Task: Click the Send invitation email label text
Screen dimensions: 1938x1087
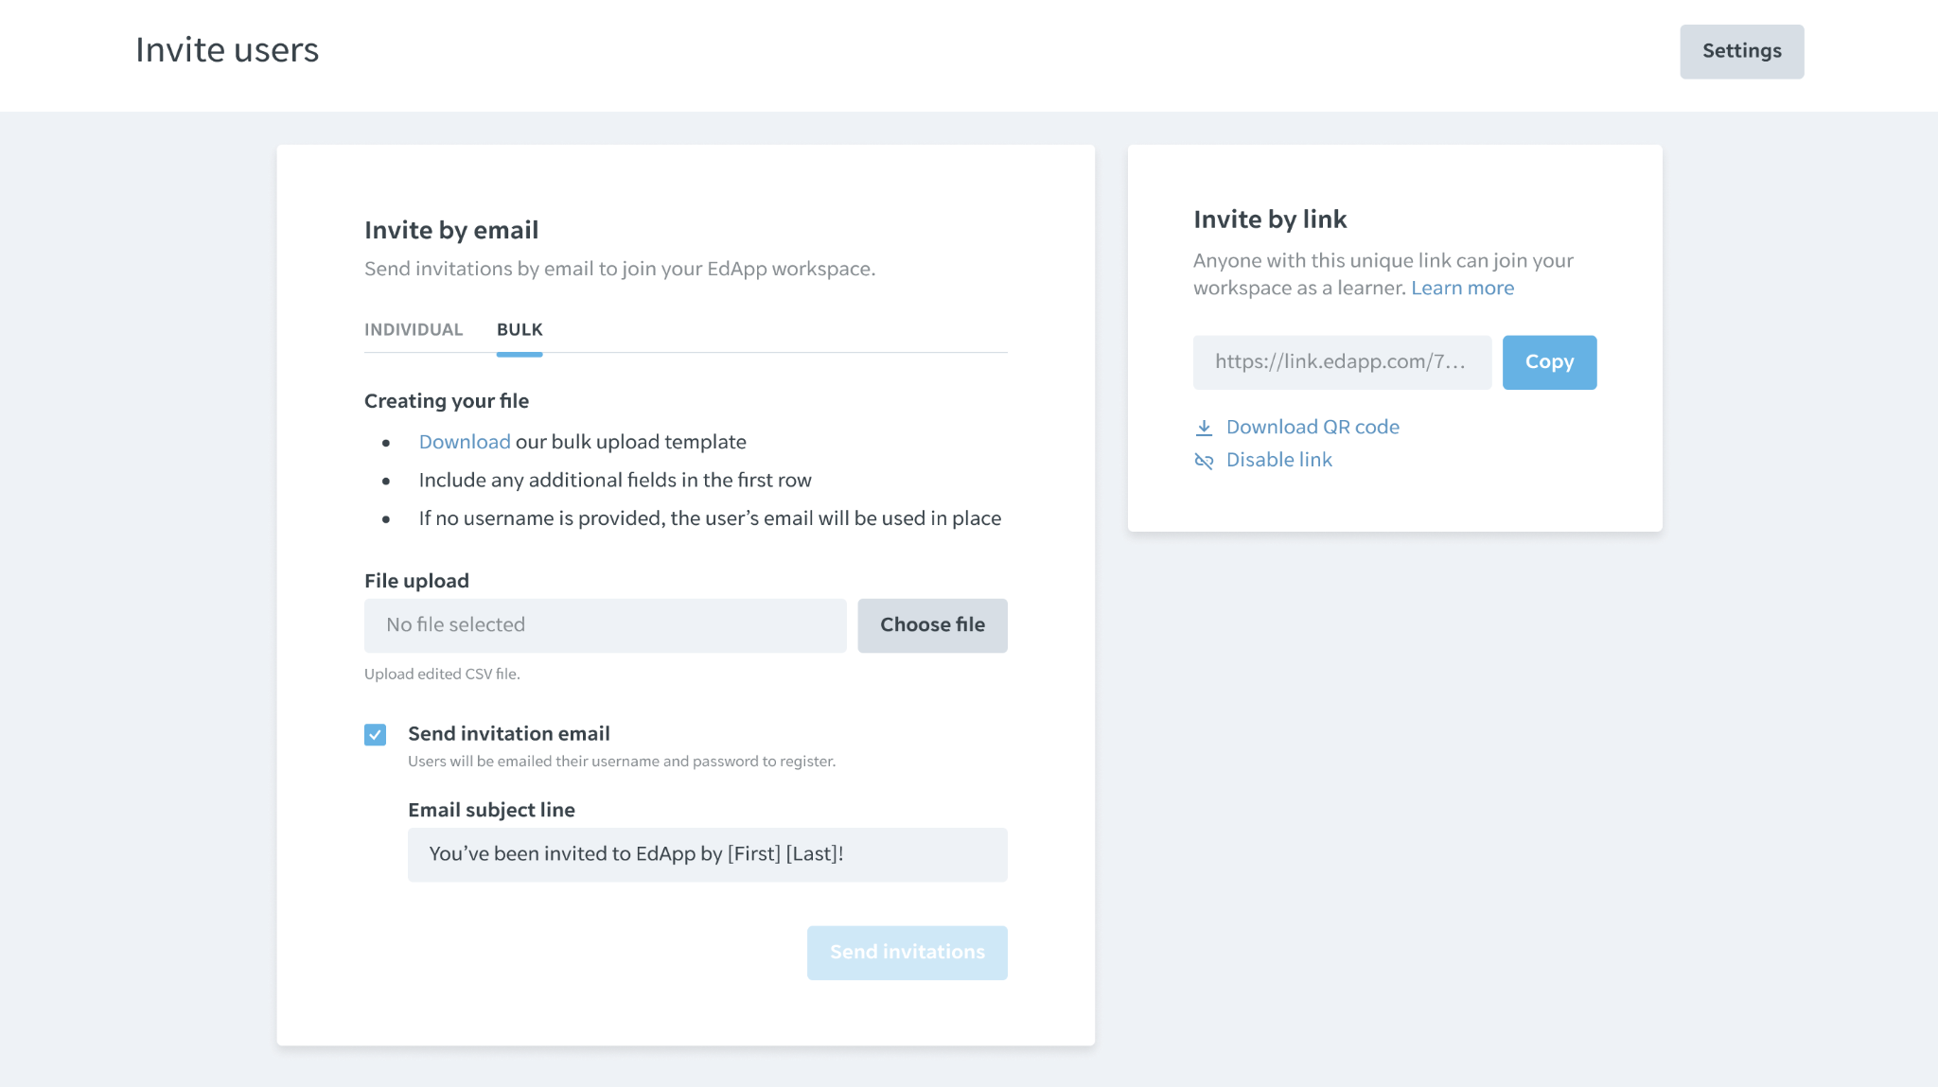Action: (508, 733)
